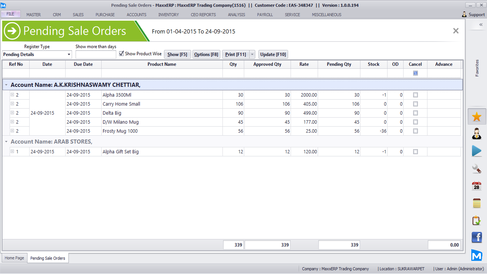
Task: Open the yellow notes sidebar icon
Action: coord(477,203)
